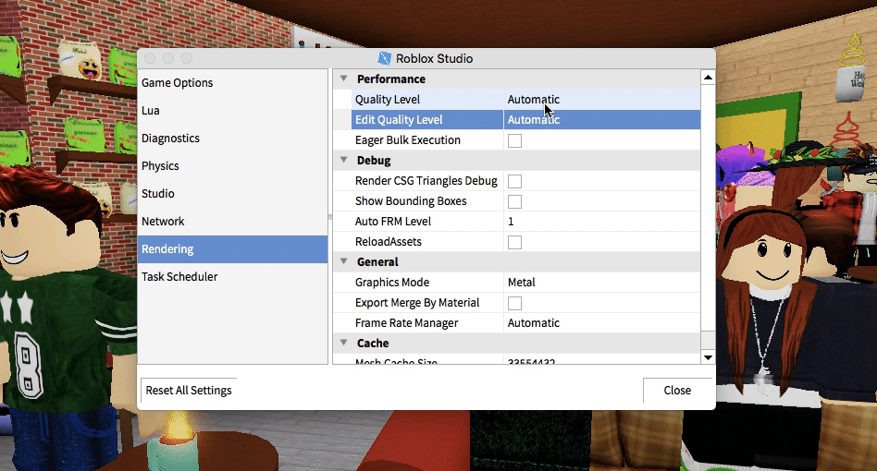
Task: Collapse the Cache section triangle
Action: click(x=344, y=343)
